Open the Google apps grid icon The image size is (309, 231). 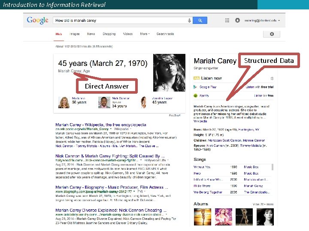tap(227, 20)
